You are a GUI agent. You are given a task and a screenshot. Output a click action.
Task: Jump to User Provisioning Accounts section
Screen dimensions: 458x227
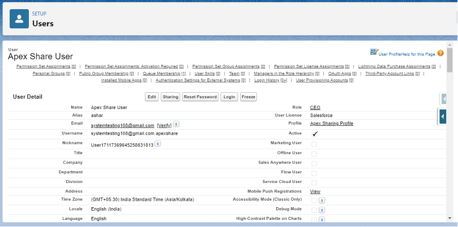point(325,80)
